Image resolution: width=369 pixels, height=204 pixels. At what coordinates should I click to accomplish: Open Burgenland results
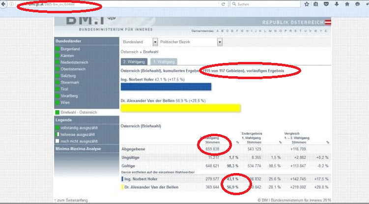(70, 49)
